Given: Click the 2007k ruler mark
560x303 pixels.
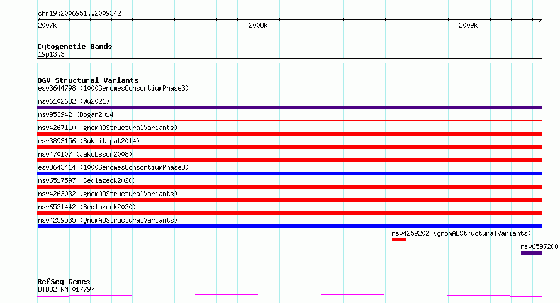Looking at the screenshot, I should 47,25.
